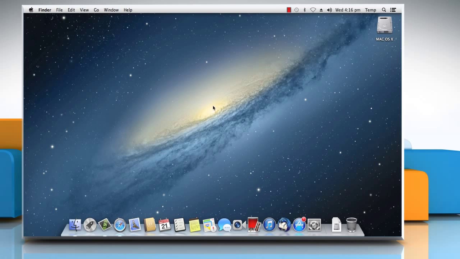The width and height of the screenshot is (460, 259).
Task: Open Calendar icon showing 21
Action: click(165, 225)
